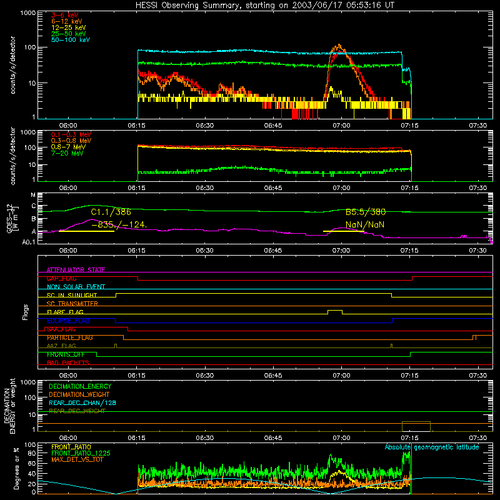This screenshot has width=500, height=500.
Task: Click the B5.5/380 flare annotation
Action: pyautogui.click(x=366, y=212)
